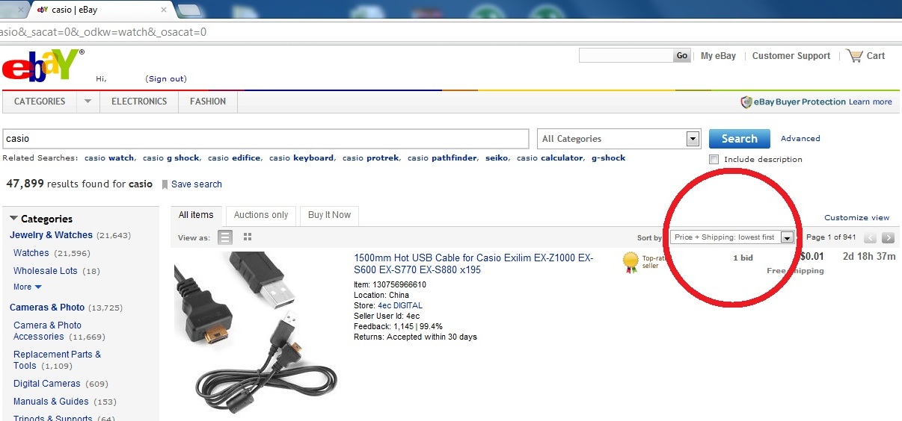Click the blue Search button
The height and width of the screenshot is (421, 902).
[739, 139]
